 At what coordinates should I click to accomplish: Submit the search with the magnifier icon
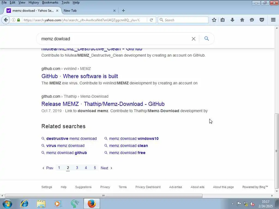tap(207, 39)
